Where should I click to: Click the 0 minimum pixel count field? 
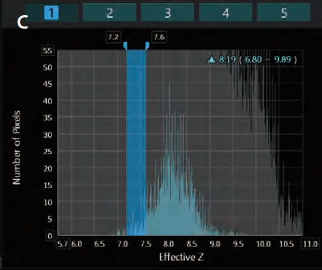click(50, 236)
